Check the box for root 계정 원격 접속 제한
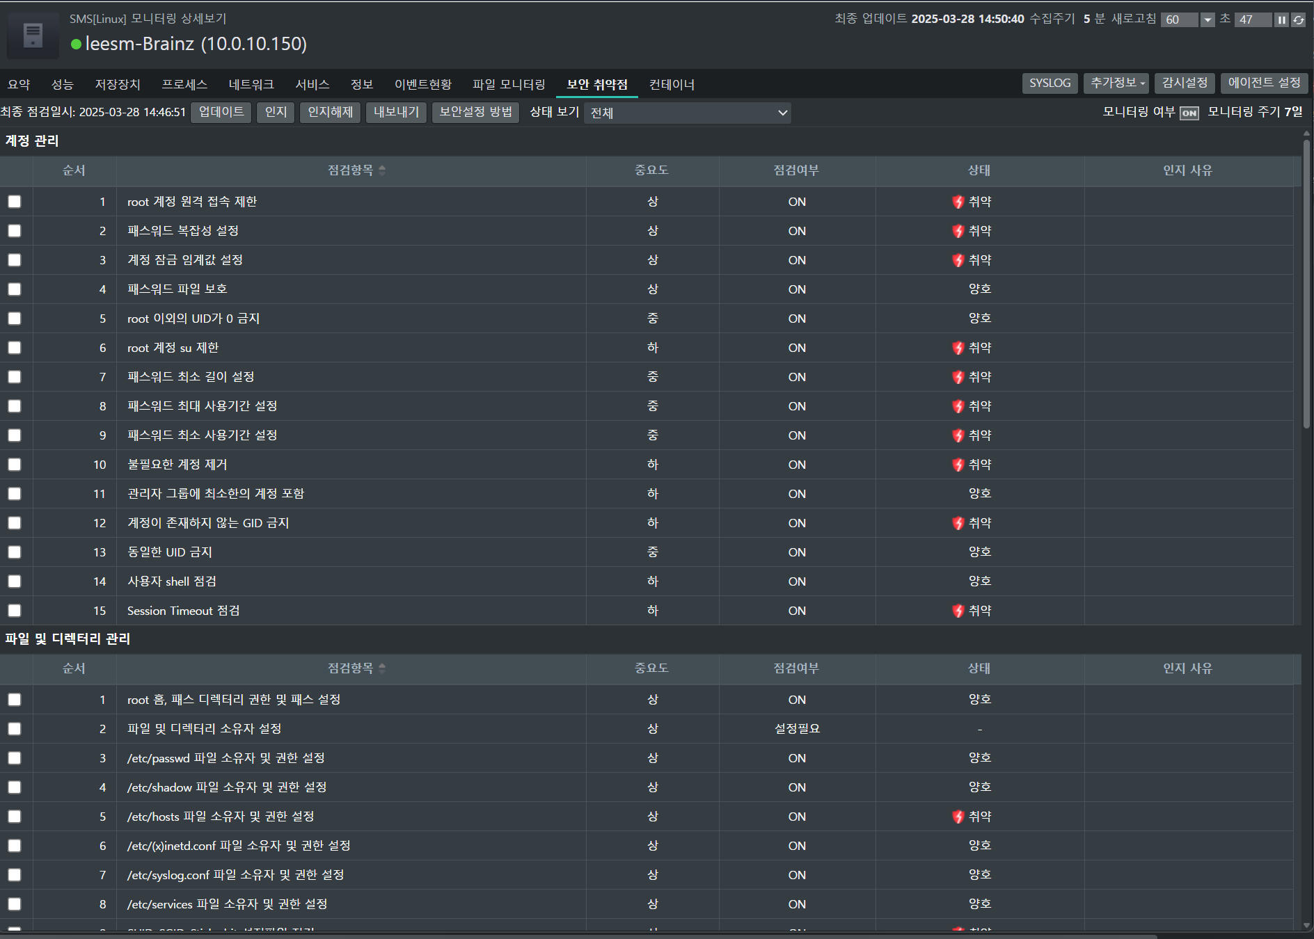This screenshot has width=1314, height=939. (15, 202)
